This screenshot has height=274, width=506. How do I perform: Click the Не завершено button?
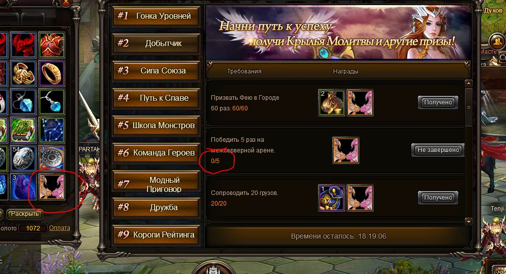click(438, 150)
